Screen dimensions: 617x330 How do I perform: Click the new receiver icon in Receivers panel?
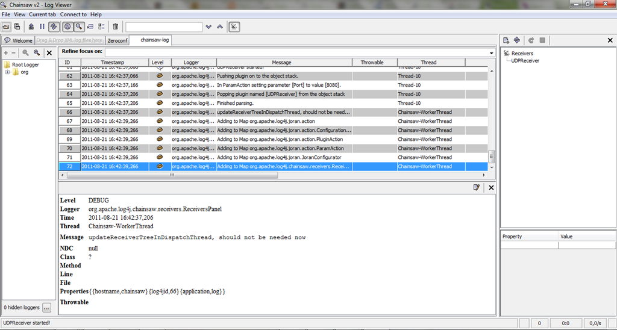pyautogui.click(x=506, y=40)
